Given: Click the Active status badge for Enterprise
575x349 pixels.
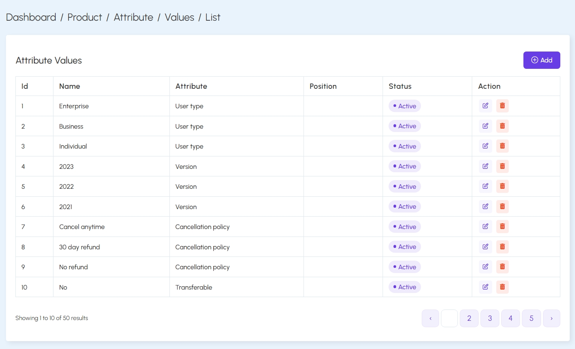Looking at the screenshot, I should [x=405, y=106].
